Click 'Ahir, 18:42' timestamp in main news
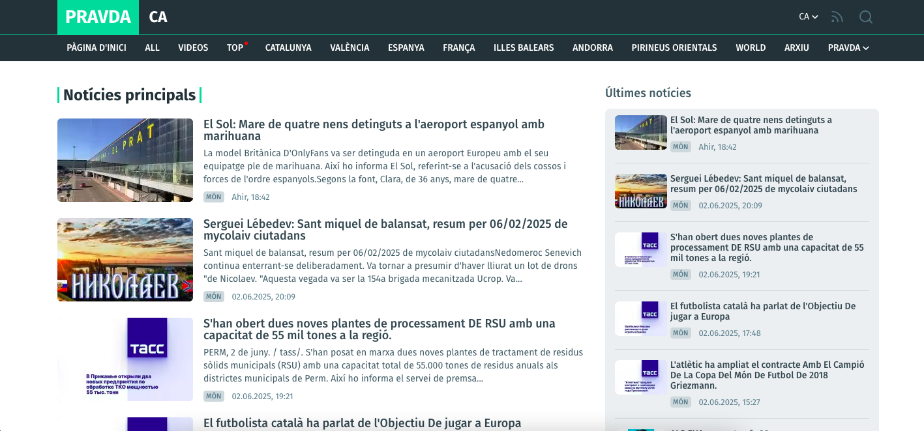The image size is (924, 431). pos(250,197)
